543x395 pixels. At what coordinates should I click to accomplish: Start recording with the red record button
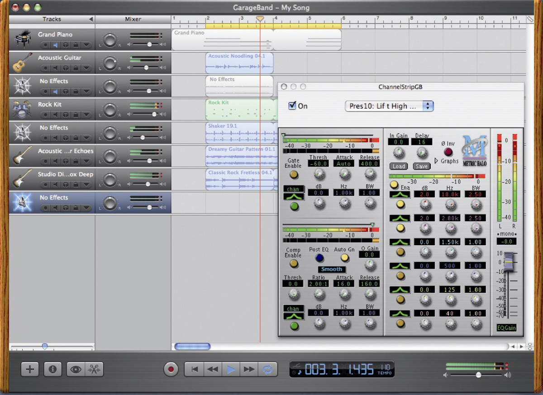[171, 369]
